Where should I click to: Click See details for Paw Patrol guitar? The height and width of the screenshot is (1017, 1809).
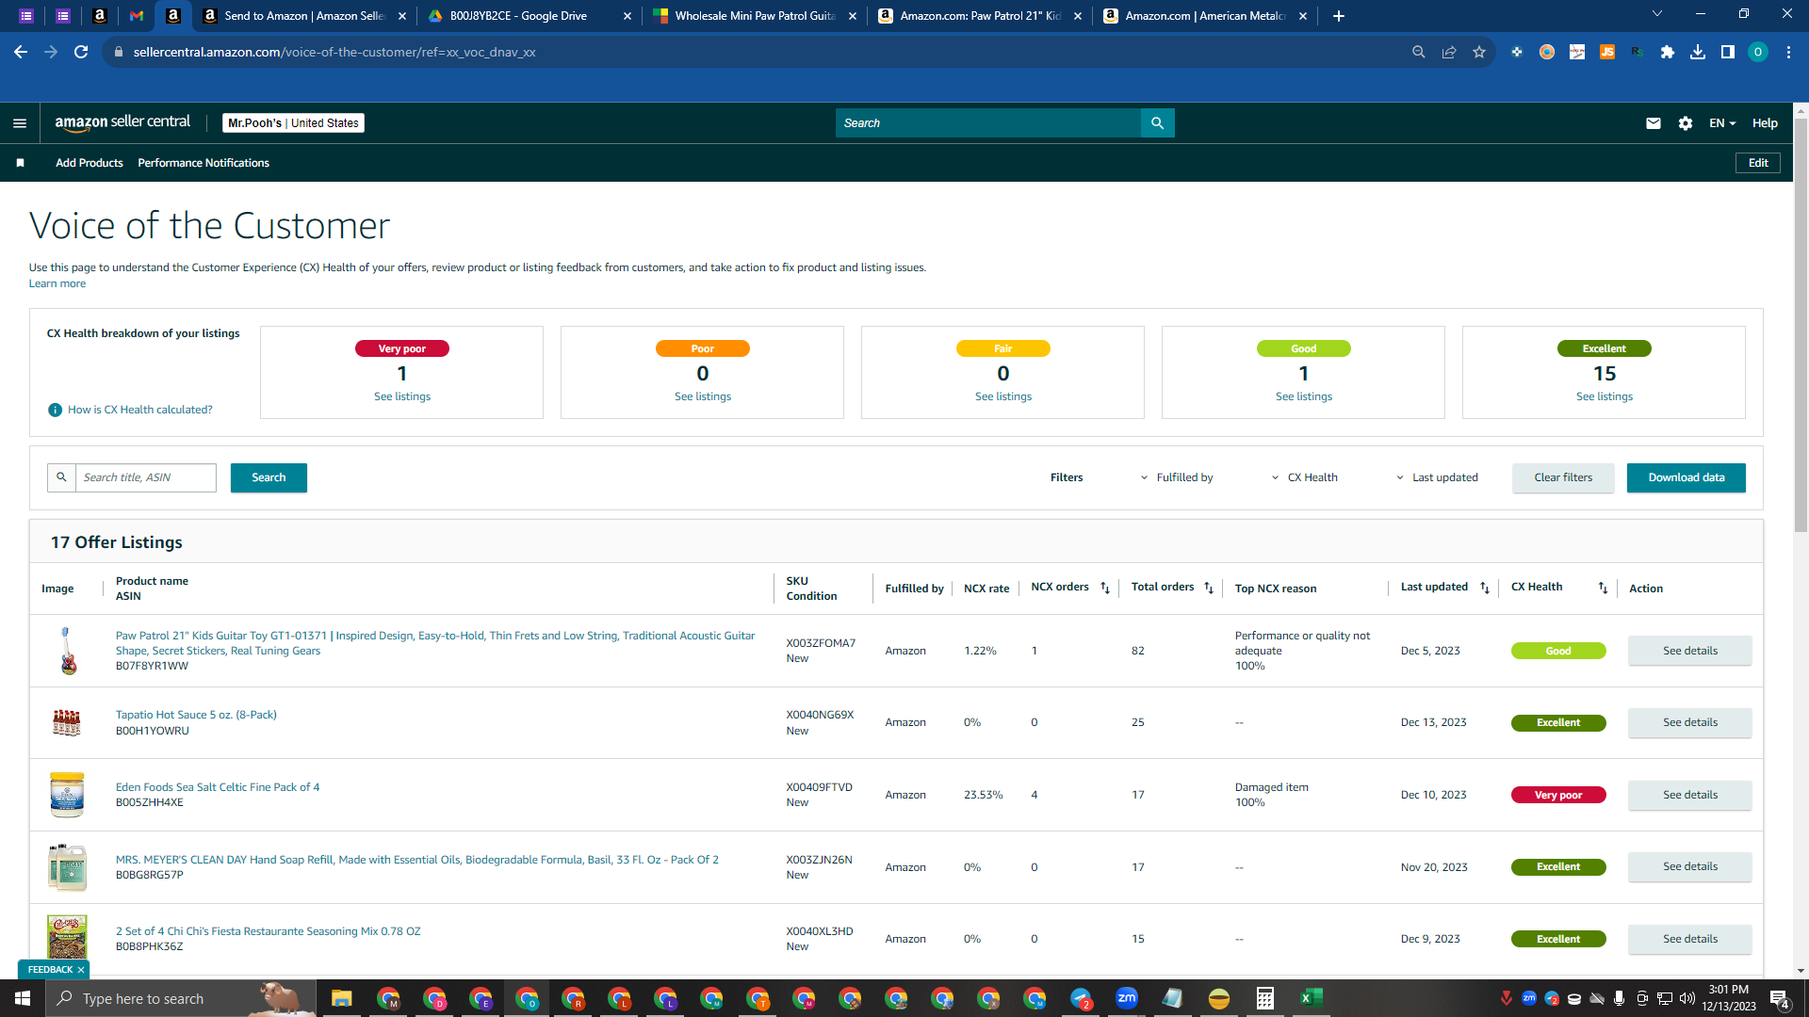pos(1690,651)
